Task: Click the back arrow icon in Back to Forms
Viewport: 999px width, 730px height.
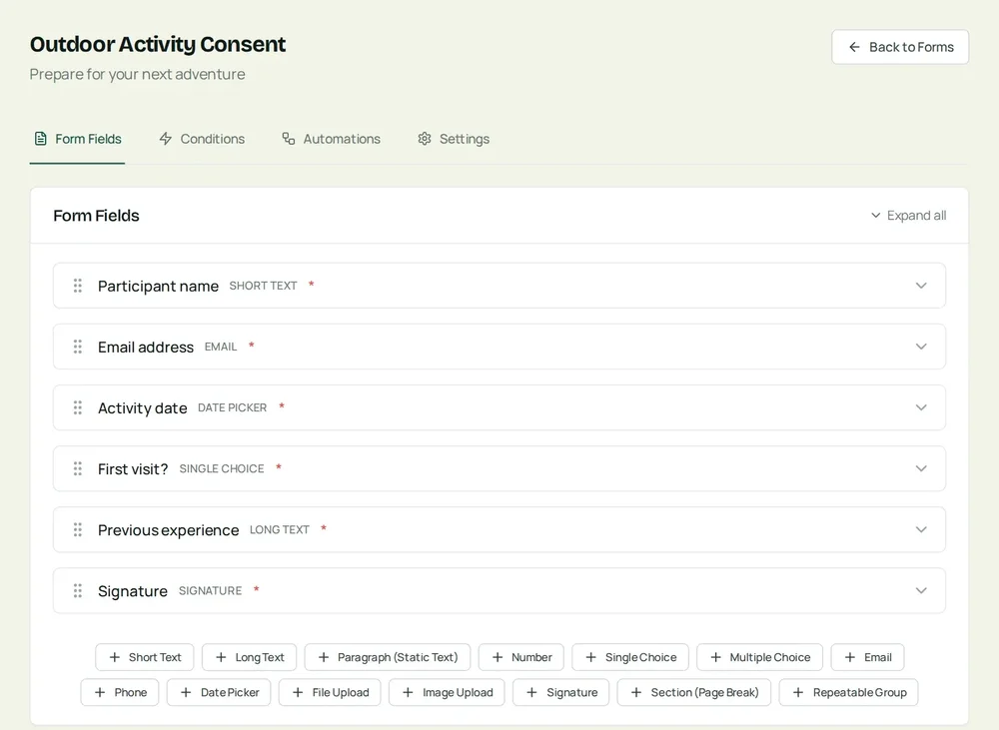Action: pyautogui.click(x=854, y=47)
